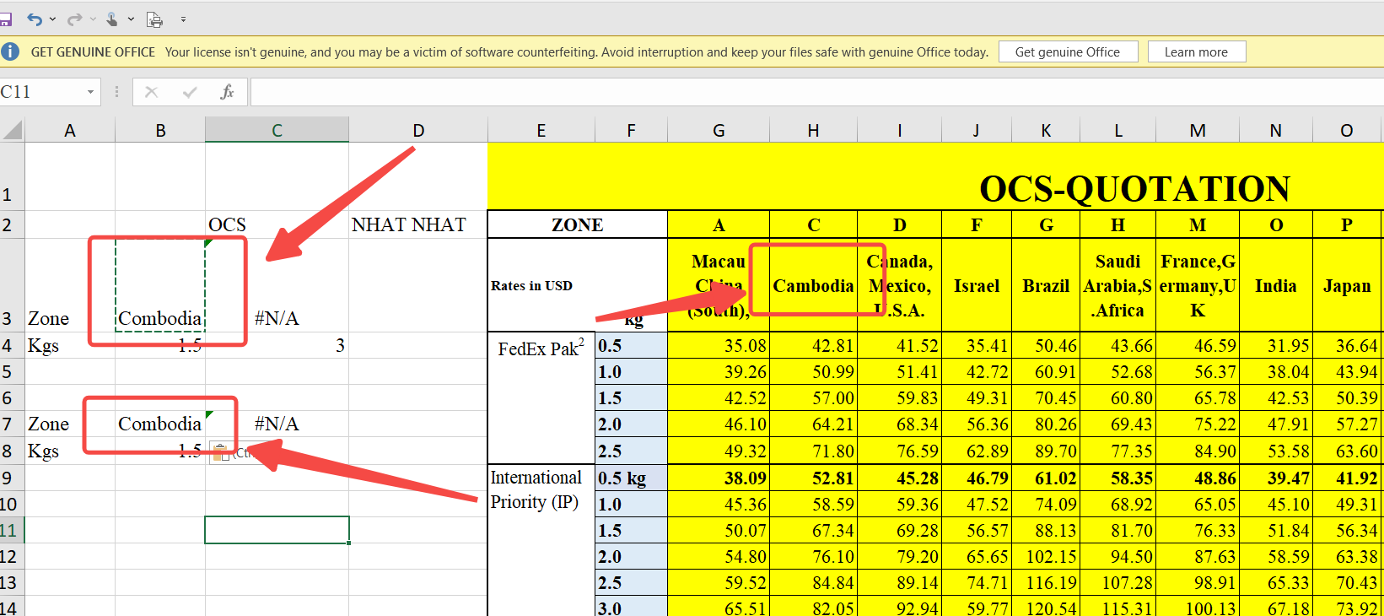Select the #N/A cell in row 7
This screenshot has height=616, width=1384.
pos(277,424)
